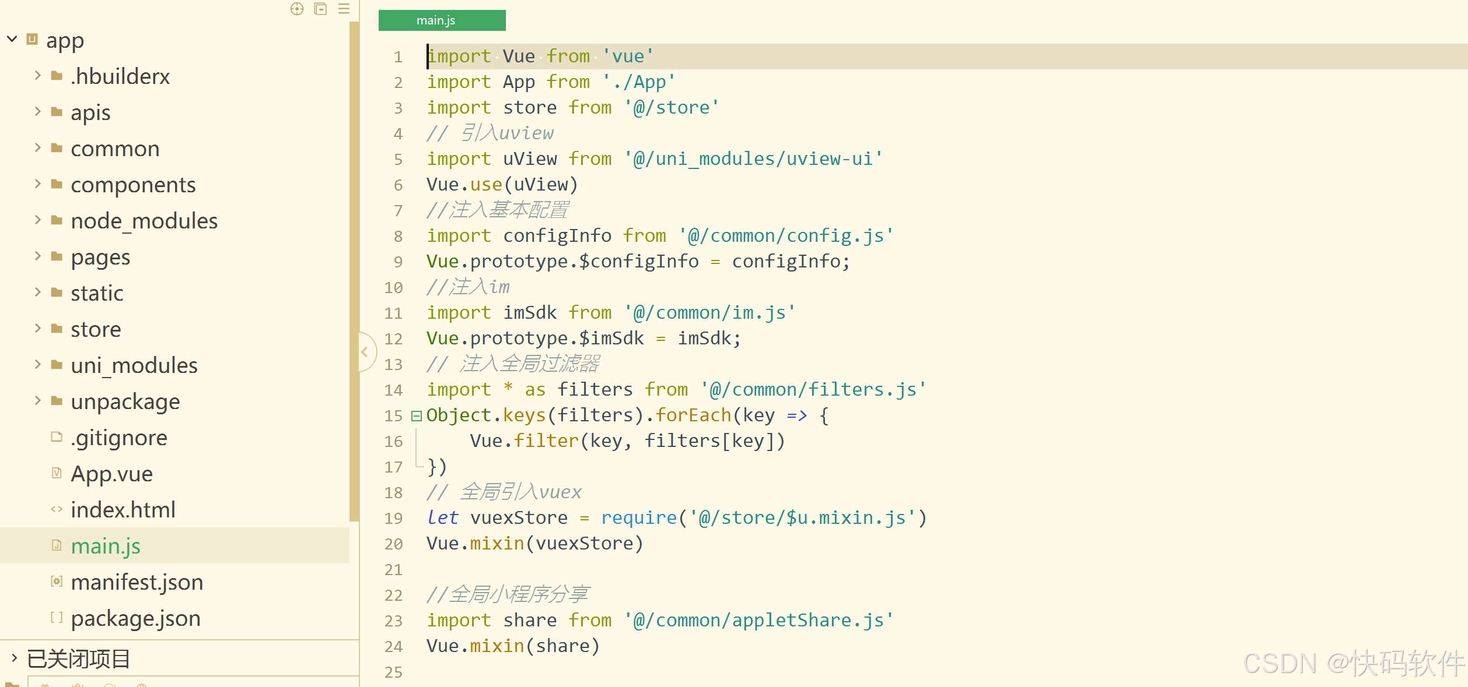Screen dimensions: 1468x687
Task: Click the package.json bracket file icon
Action: [57, 618]
